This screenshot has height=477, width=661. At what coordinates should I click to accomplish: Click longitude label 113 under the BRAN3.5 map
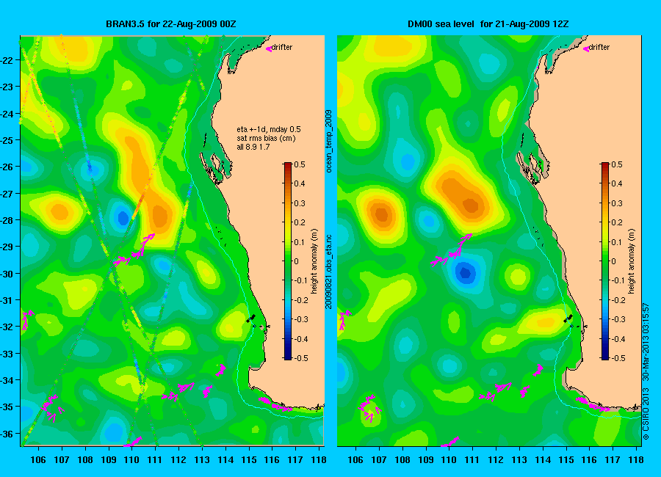[202, 459]
